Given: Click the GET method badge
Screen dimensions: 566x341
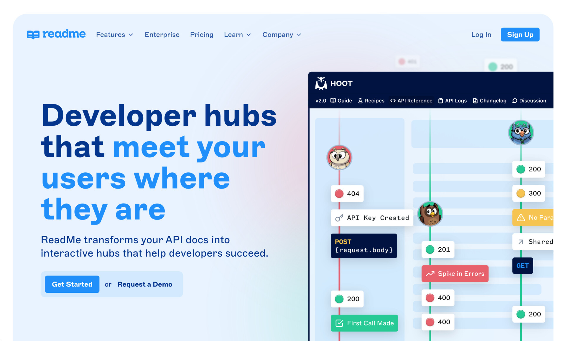Looking at the screenshot, I should (523, 266).
